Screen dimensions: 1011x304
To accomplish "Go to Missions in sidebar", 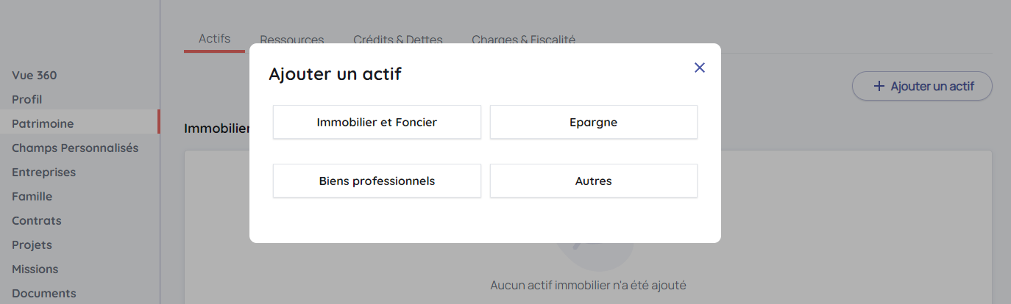I will click(x=35, y=269).
